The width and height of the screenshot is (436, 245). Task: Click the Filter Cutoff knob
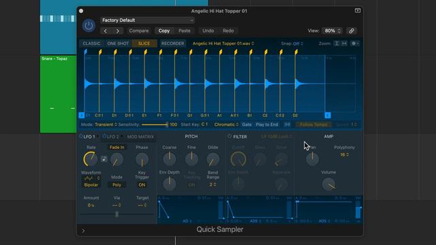(x=238, y=159)
